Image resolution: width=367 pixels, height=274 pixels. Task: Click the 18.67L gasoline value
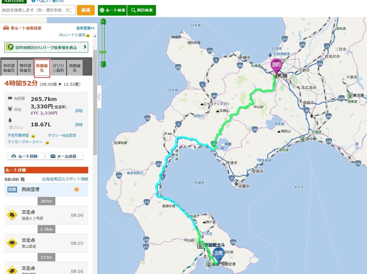coord(41,124)
